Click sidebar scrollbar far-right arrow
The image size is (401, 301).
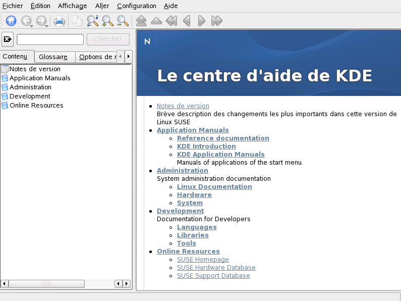pos(126,284)
